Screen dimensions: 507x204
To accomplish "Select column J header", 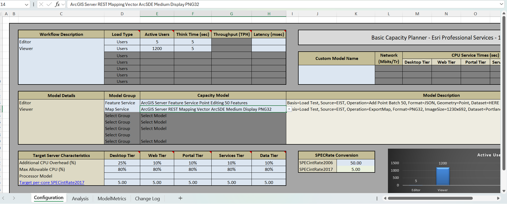I will (317, 14).
